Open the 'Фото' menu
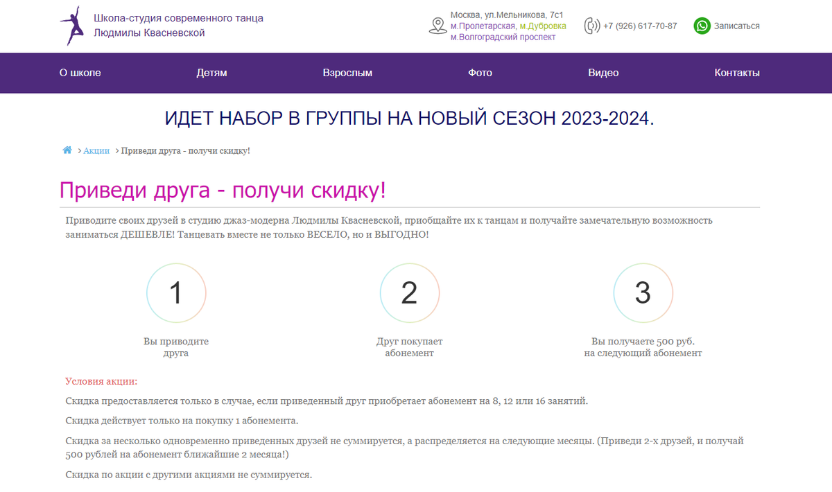Viewport: 832px width, 492px height. tap(480, 73)
